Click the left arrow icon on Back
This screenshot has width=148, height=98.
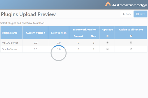[x=124, y=14]
